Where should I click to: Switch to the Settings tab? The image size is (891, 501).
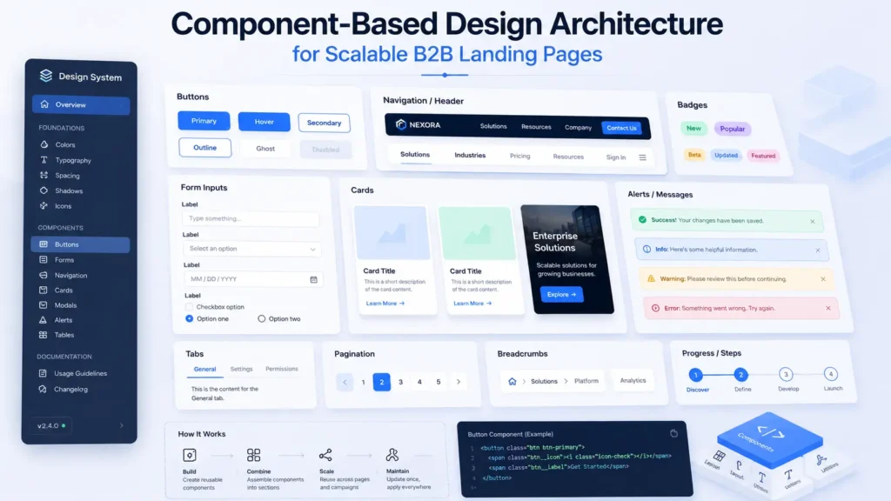pos(241,369)
